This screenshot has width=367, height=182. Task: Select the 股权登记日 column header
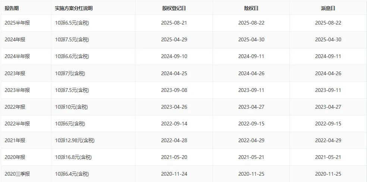(x=174, y=8)
